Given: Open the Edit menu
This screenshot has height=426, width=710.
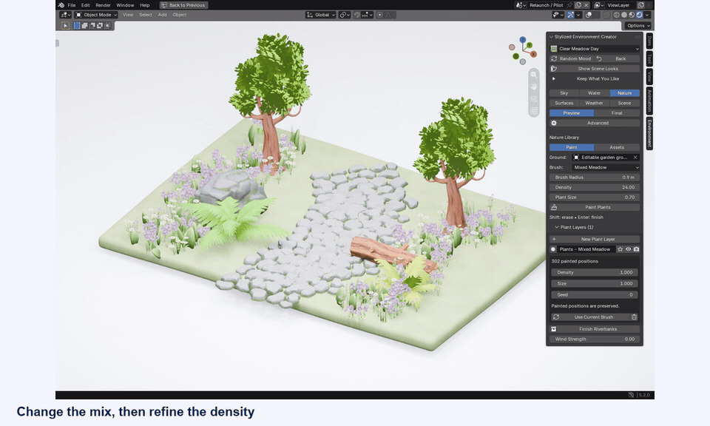Looking at the screenshot, I should (x=85, y=5).
